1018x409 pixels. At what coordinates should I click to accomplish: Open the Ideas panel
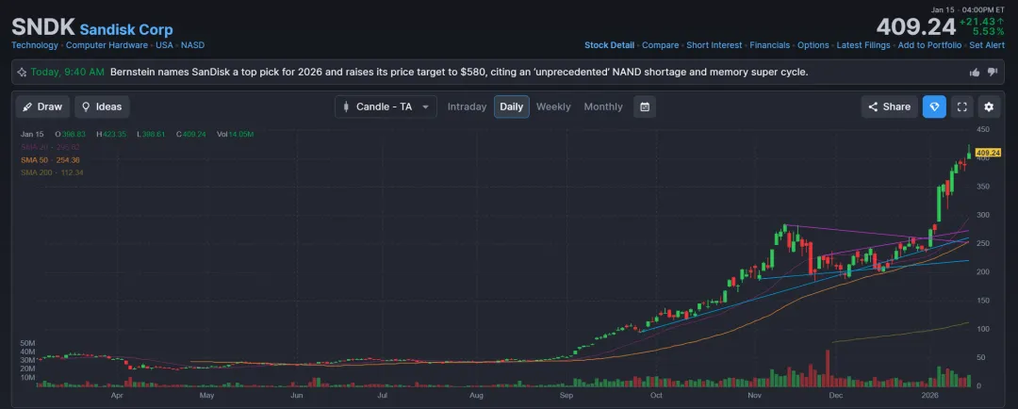point(102,107)
